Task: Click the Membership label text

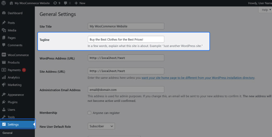Action: coord(48,113)
